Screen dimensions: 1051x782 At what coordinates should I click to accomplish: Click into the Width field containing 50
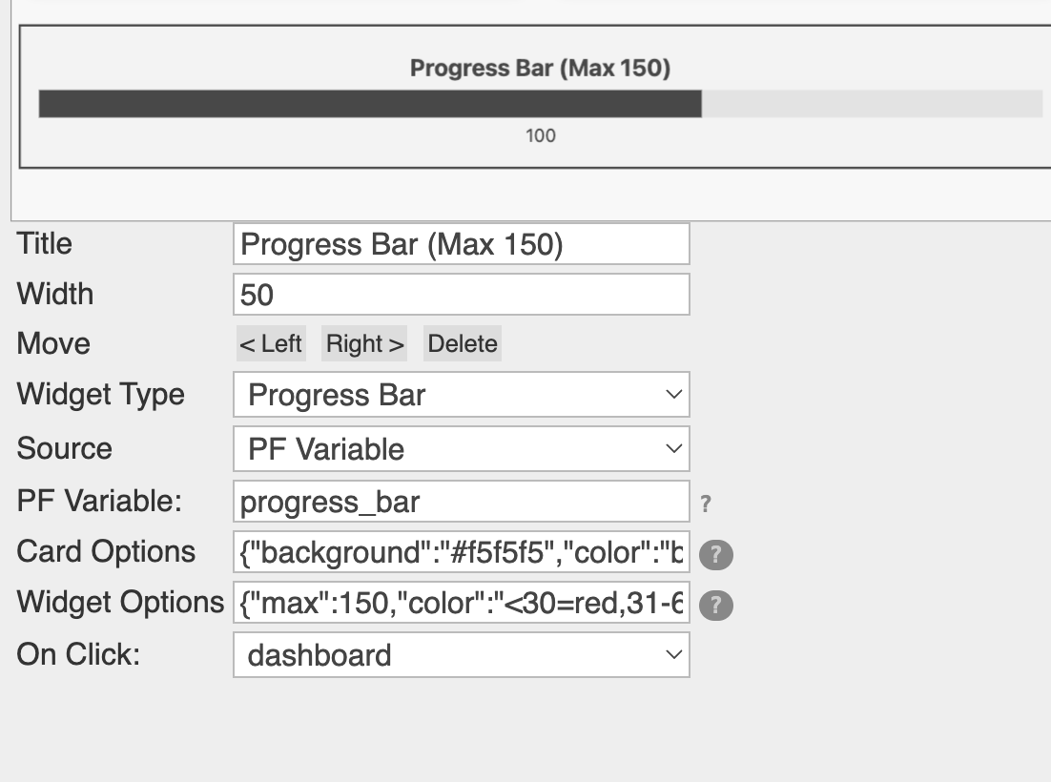pos(461,295)
